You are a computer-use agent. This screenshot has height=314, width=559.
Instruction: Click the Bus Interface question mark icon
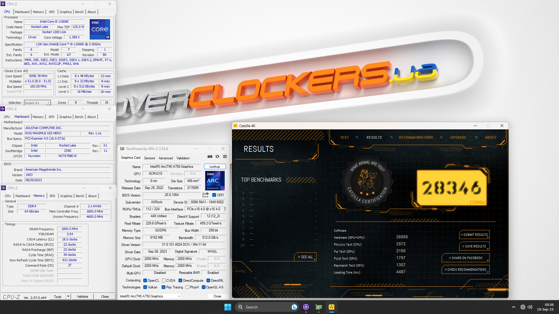(x=225, y=209)
